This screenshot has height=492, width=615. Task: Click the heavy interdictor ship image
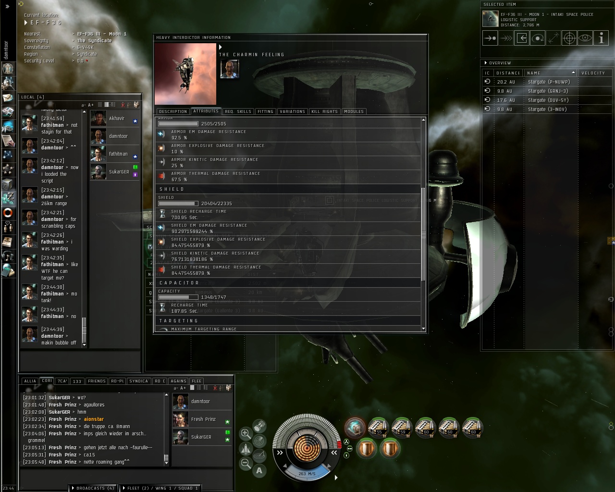tap(185, 74)
